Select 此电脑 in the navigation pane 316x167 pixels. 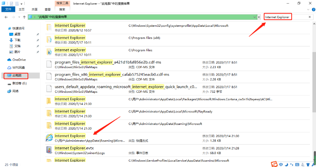[17, 76]
